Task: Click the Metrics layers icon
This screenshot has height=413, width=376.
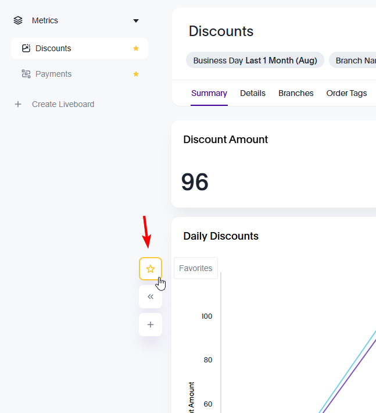Action: click(19, 20)
